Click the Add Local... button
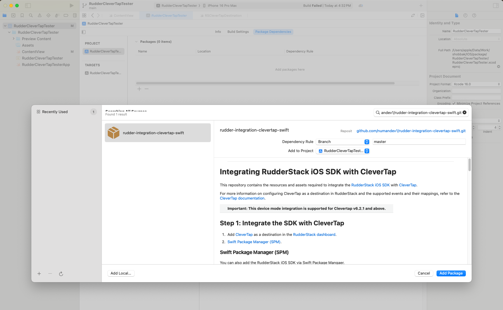 click(121, 273)
